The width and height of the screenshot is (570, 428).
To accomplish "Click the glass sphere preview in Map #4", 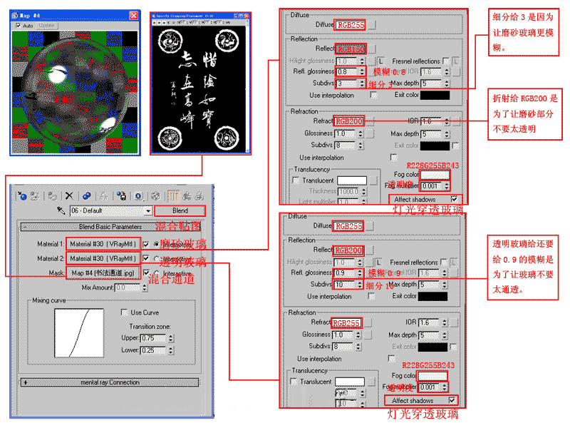I will pos(76,93).
